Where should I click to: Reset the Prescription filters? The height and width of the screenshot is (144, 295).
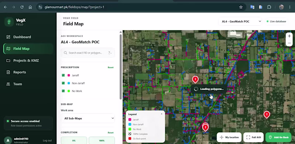point(111,67)
